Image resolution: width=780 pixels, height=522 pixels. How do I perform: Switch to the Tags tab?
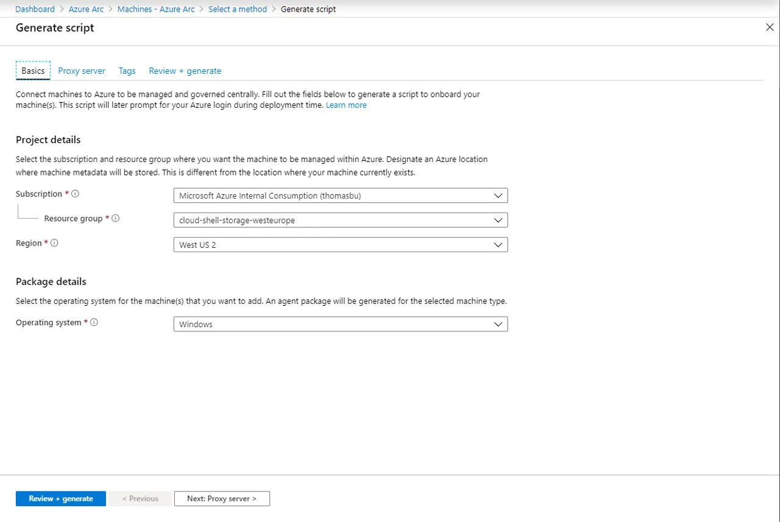click(127, 71)
